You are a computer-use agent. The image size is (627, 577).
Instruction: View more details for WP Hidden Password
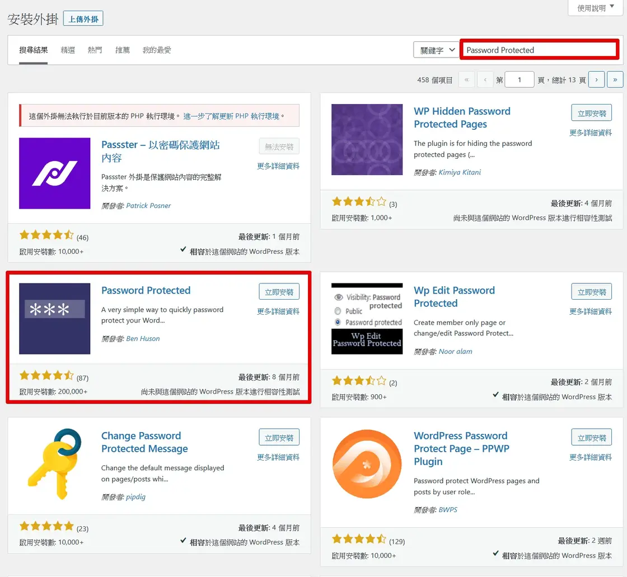click(x=591, y=133)
